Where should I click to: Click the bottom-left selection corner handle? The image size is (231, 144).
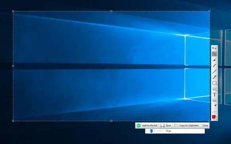tap(13, 121)
